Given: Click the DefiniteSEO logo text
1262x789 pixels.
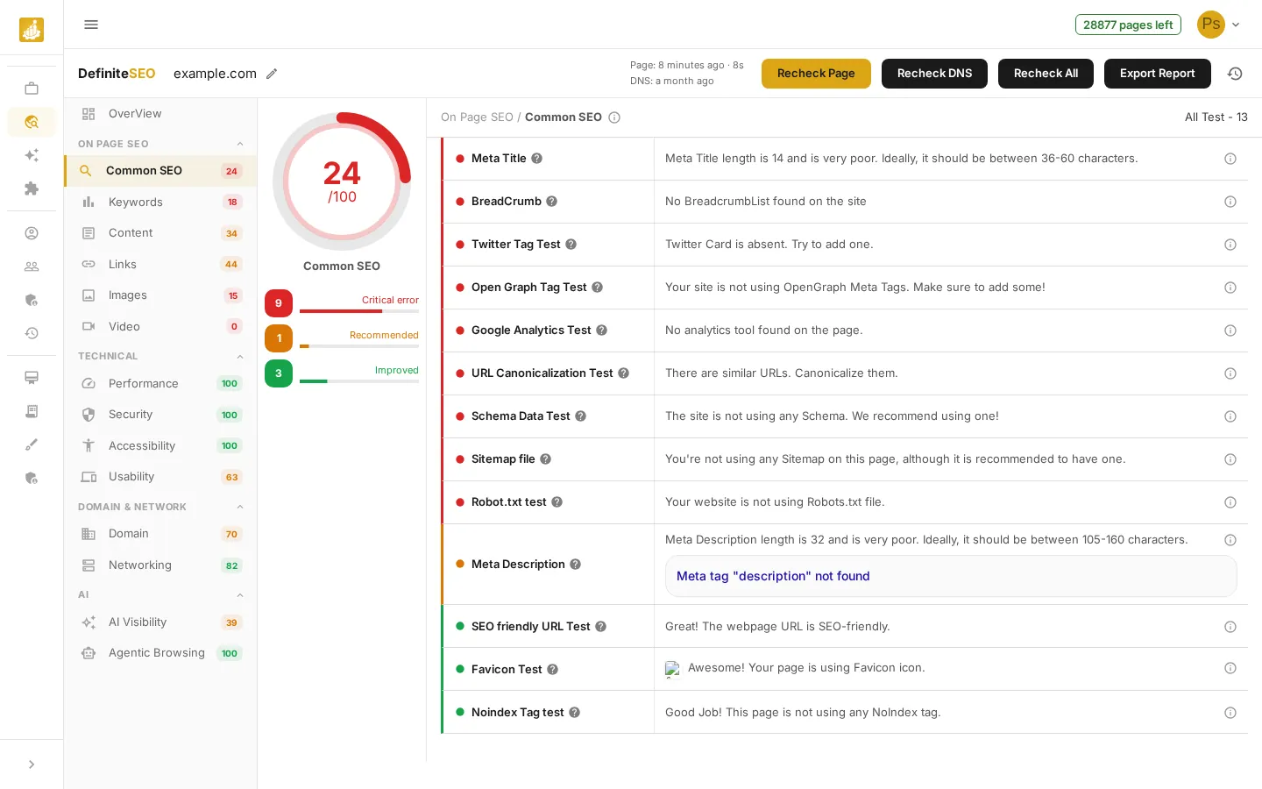Looking at the screenshot, I should point(117,74).
